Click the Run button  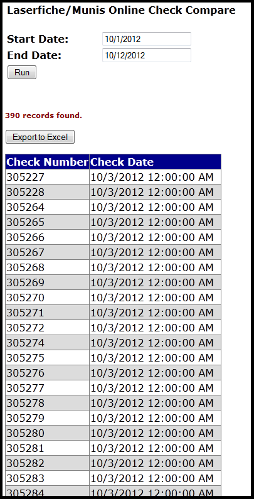pos(22,72)
